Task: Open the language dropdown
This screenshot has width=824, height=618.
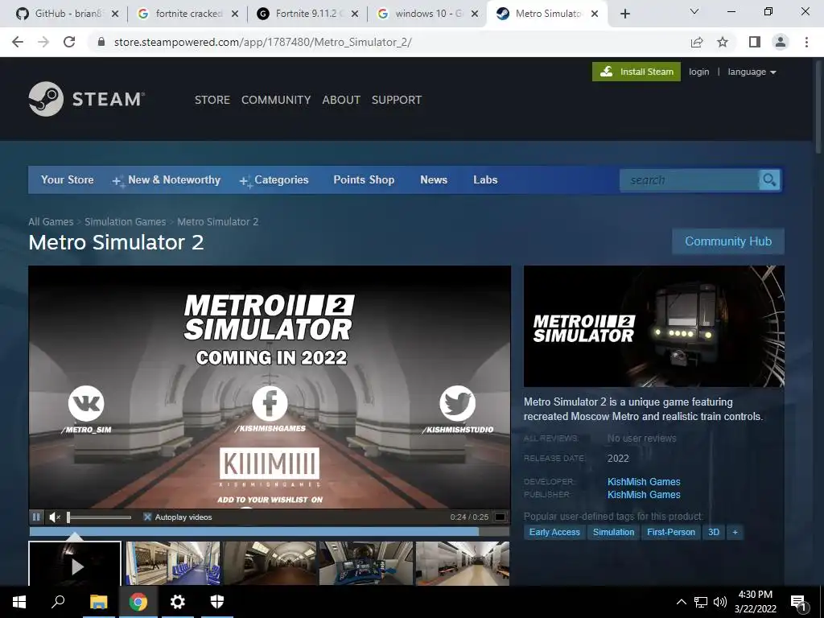Action: (x=752, y=72)
